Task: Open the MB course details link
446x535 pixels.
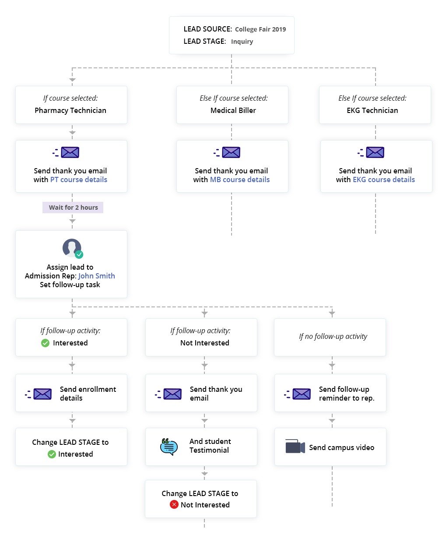Action: (240, 180)
